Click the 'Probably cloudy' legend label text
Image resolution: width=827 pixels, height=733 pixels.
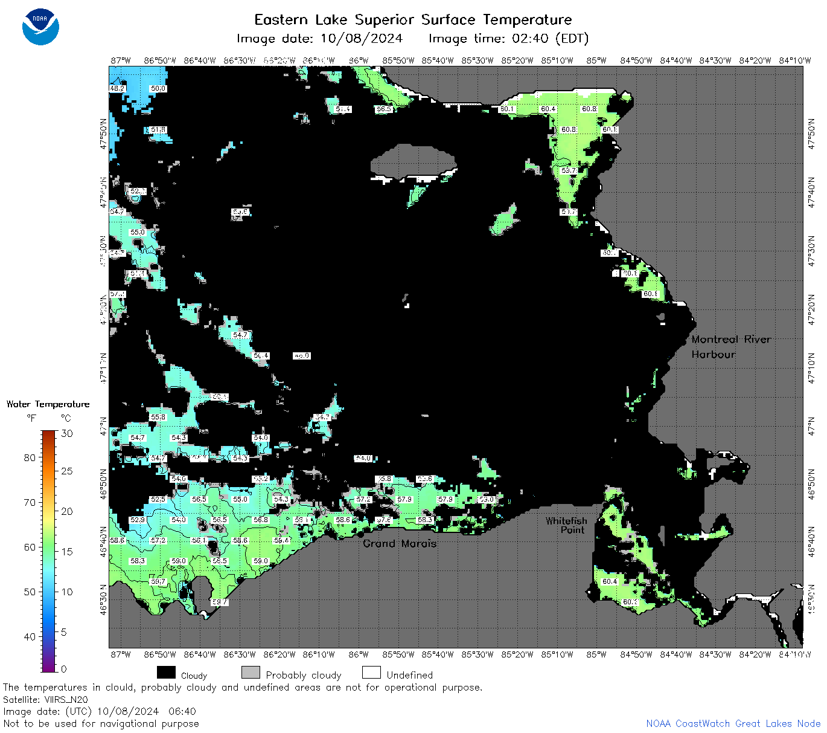[x=304, y=675]
